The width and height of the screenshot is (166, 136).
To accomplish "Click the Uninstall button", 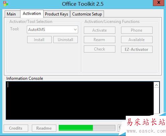I will tap(65, 40).
